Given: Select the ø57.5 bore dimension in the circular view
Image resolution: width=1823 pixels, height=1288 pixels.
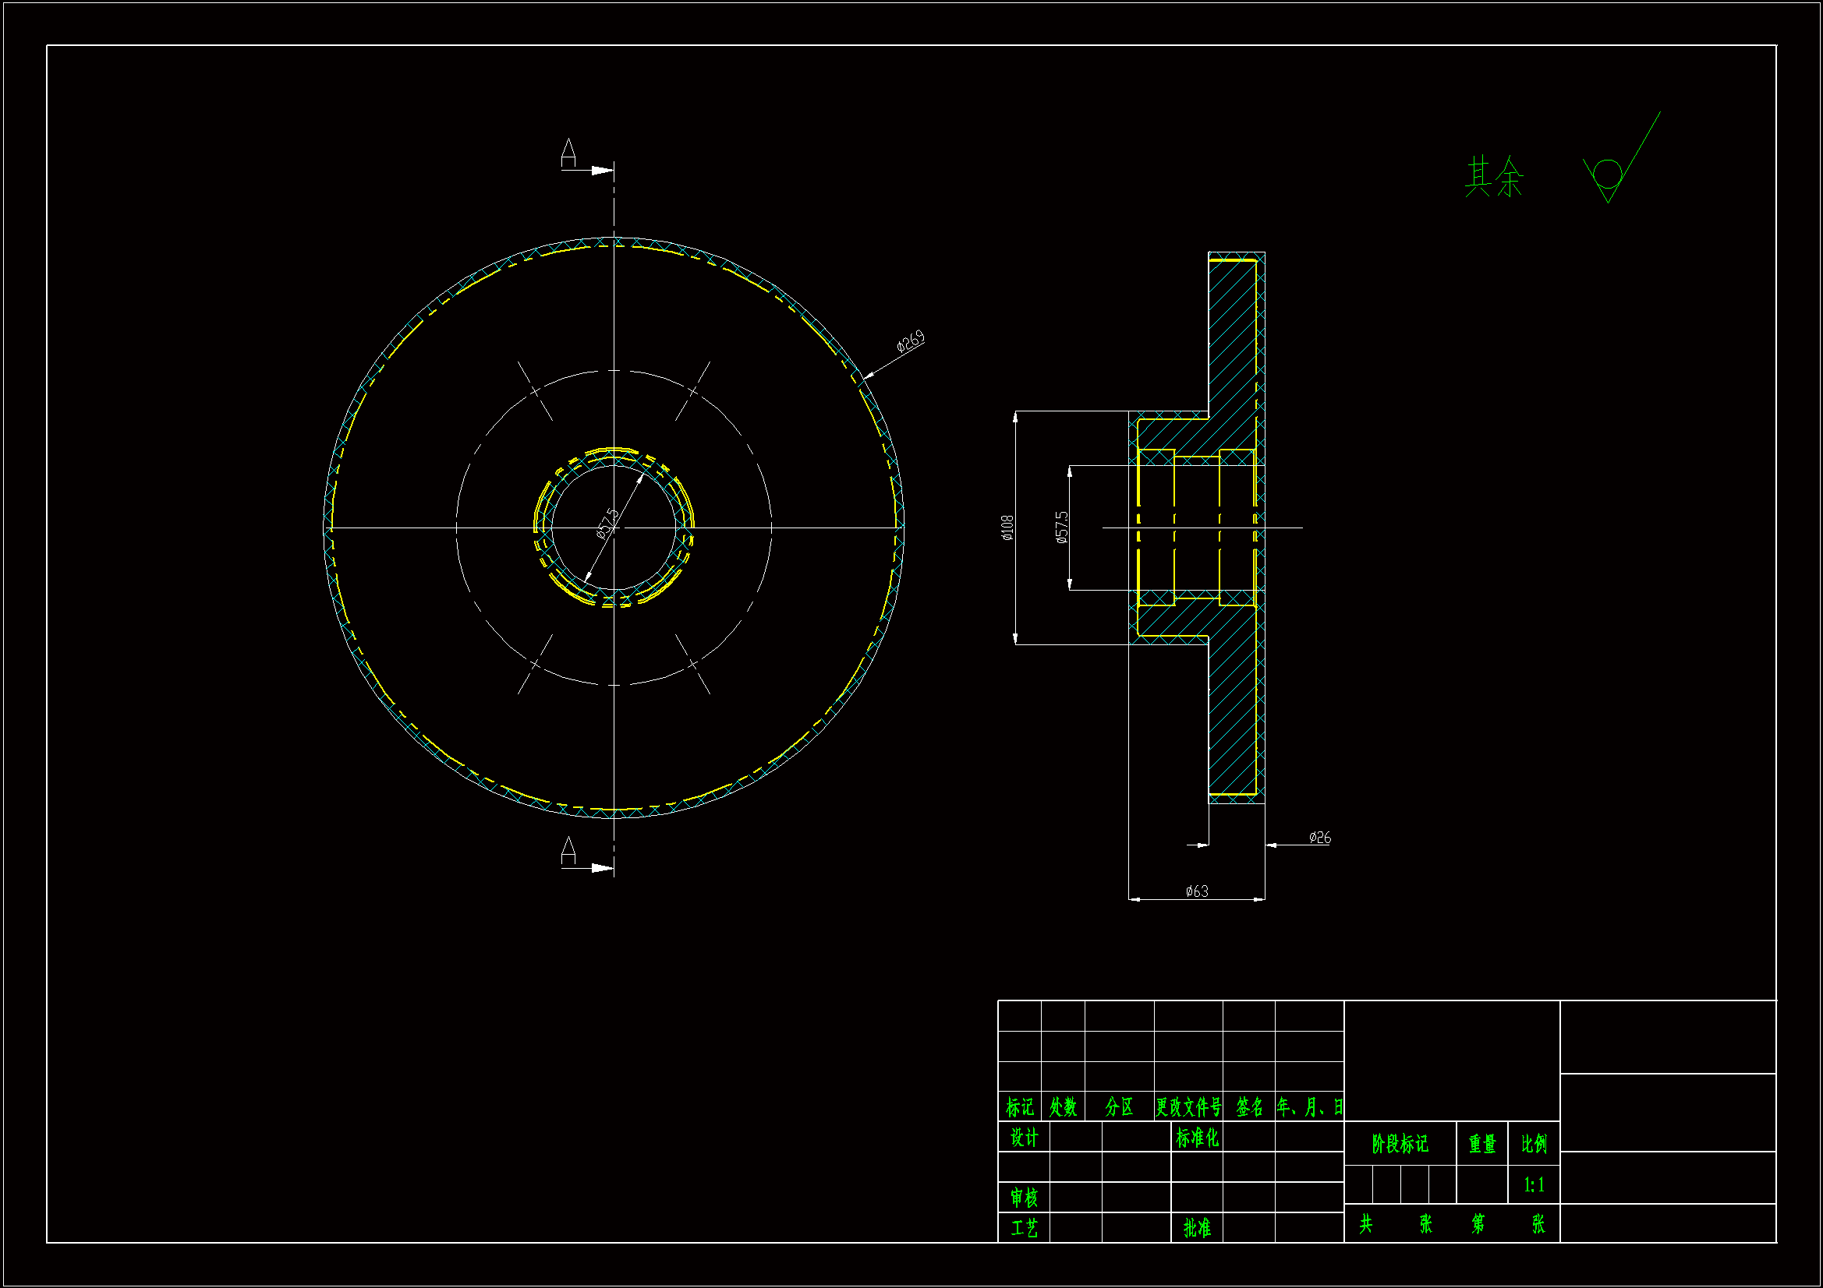Looking at the screenshot, I should click(x=607, y=522).
